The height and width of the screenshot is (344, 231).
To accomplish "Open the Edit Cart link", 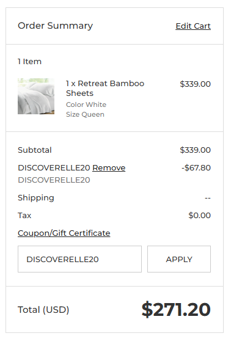I will click(x=193, y=26).
